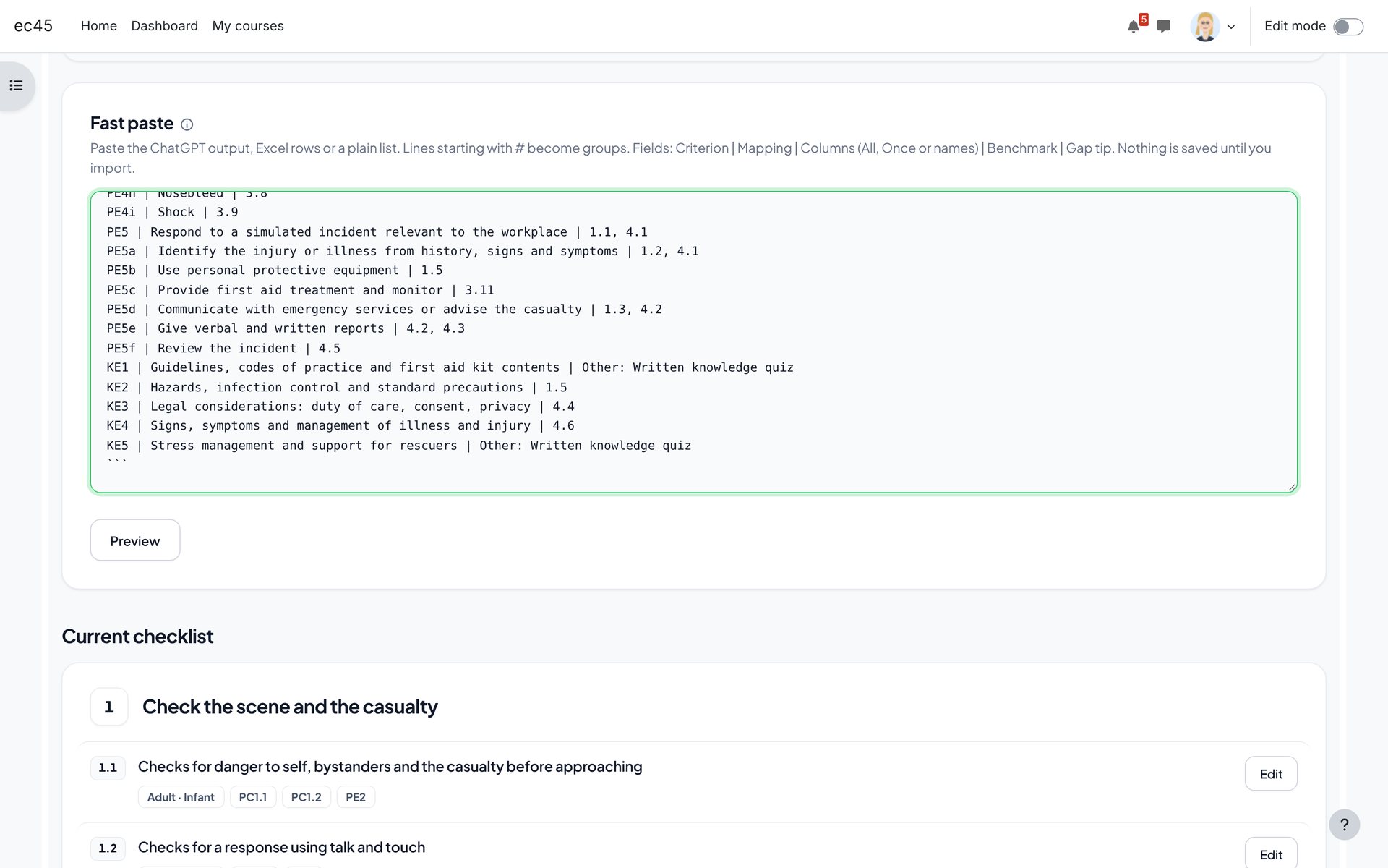Click the PE2 mapping tag
Screen dimensions: 1388x868
[x=356, y=797]
